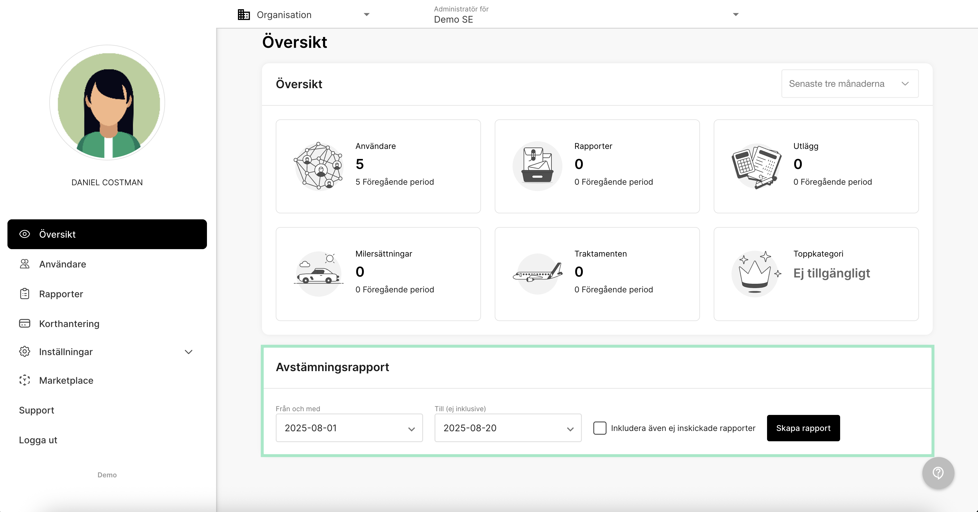Open the help question mark bubble
This screenshot has height=512, width=978.
[938, 473]
